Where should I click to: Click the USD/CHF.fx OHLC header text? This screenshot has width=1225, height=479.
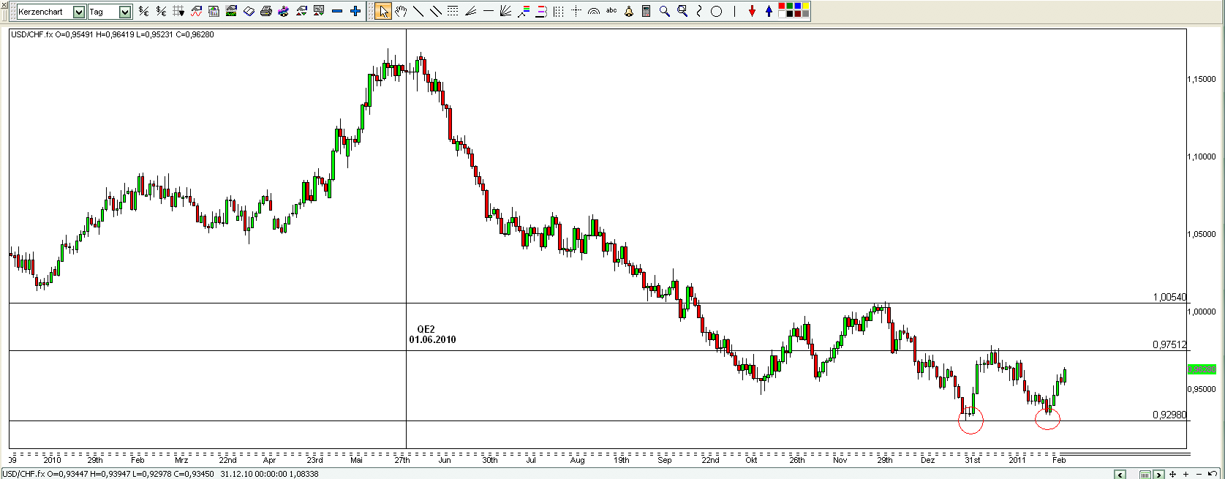[113, 34]
